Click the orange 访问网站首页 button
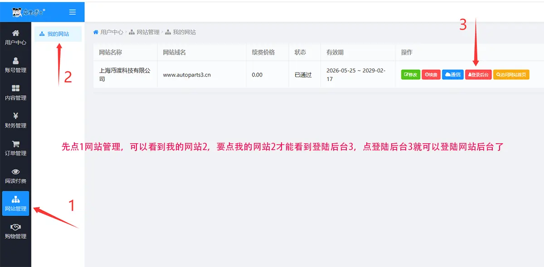544x267 pixels. [x=511, y=75]
